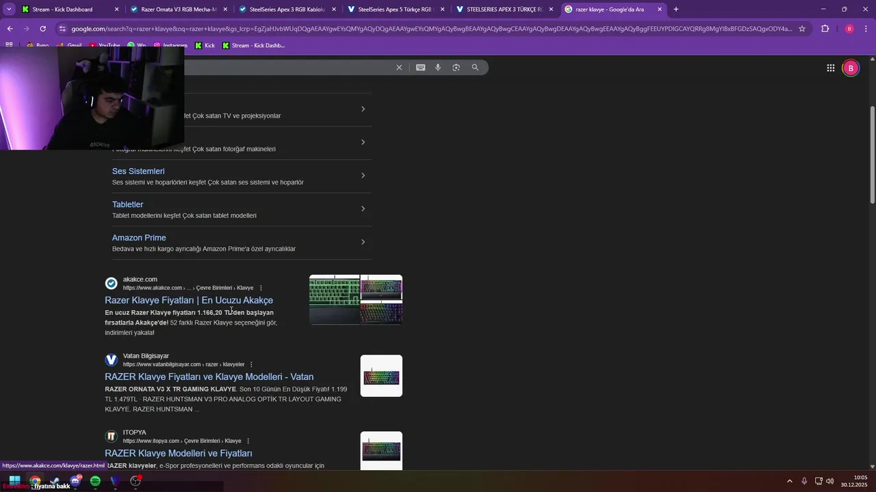This screenshot has height=492, width=876.
Task: Open the Kick bookmark
Action: 205,45
